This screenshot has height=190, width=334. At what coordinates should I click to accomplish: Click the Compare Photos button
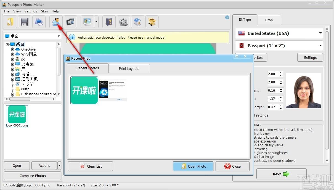(x=33, y=176)
